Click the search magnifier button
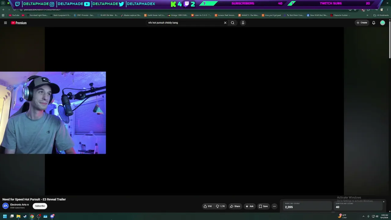The image size is (391, 220). [232, 23]
